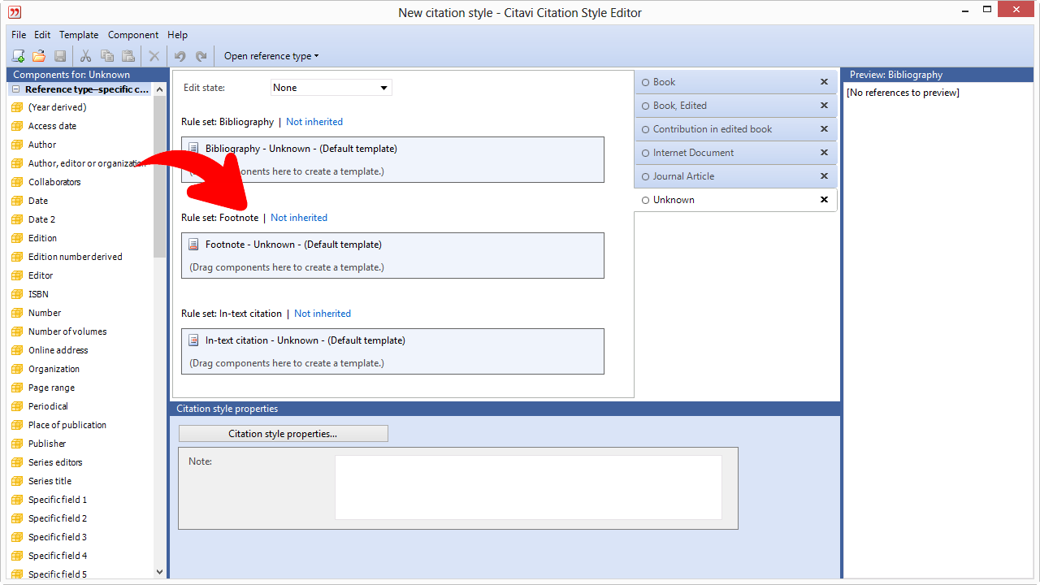Screen dimensions: 1040x585
Task: Select the Journal Article radio circle
Action: [x=646, y=176]
